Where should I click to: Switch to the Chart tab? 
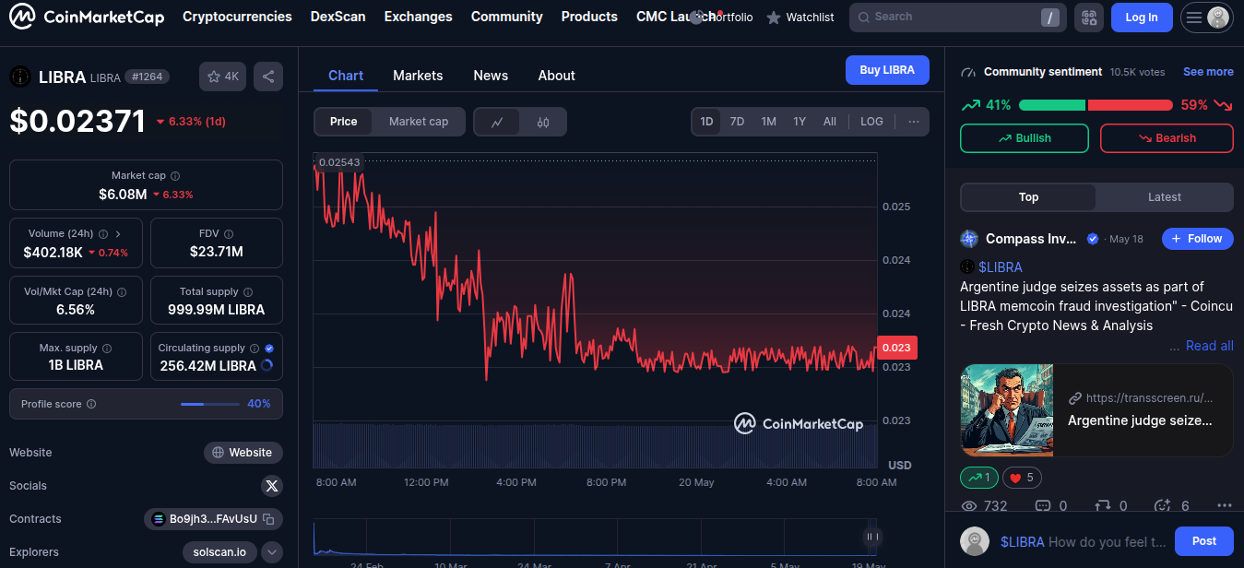tap(346, 76)
